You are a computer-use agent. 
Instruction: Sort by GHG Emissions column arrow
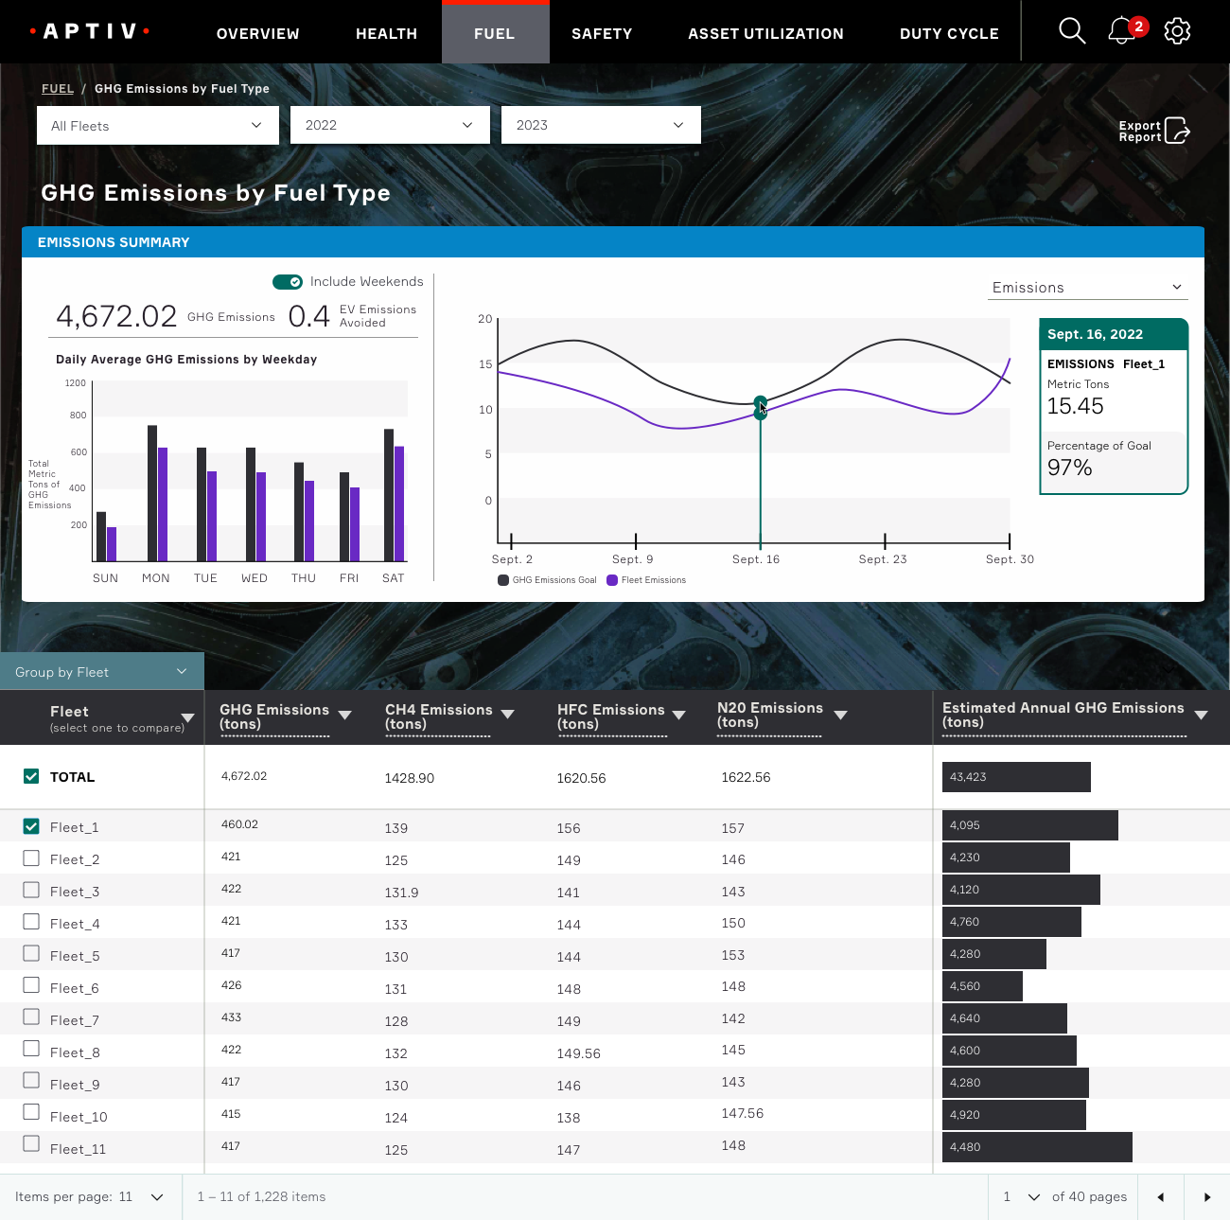coord(344,716)
